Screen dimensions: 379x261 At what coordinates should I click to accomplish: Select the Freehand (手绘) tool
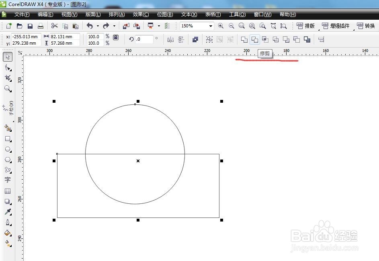8,108
